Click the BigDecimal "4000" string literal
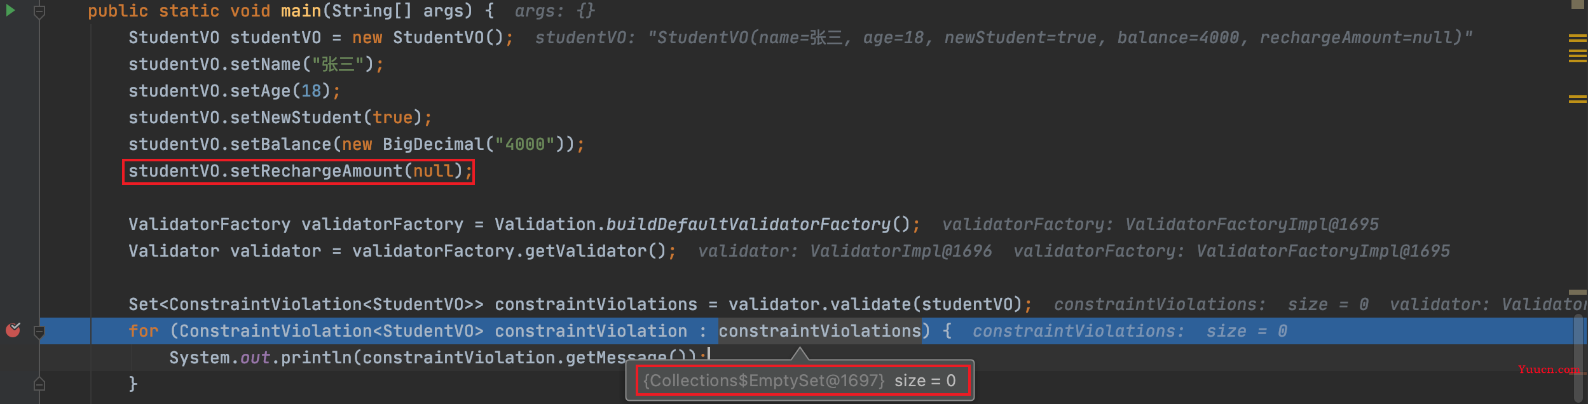 pos(525,144)
